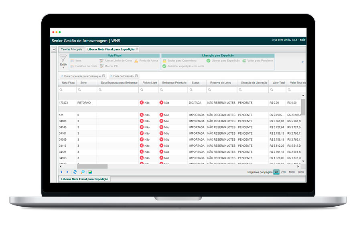The height and width of the screenshot is (227, 357).
Task: Remove the Data de Emissão grouping chip
Action: pyautogui.click(x=136, y=76)
